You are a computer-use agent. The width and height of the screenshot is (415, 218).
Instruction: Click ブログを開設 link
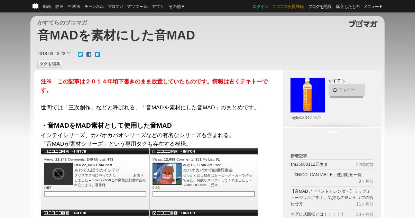point(320,7)
